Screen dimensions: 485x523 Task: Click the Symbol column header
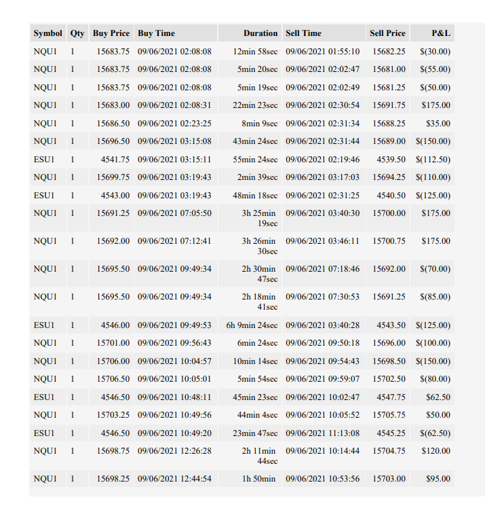click(48, 33)
